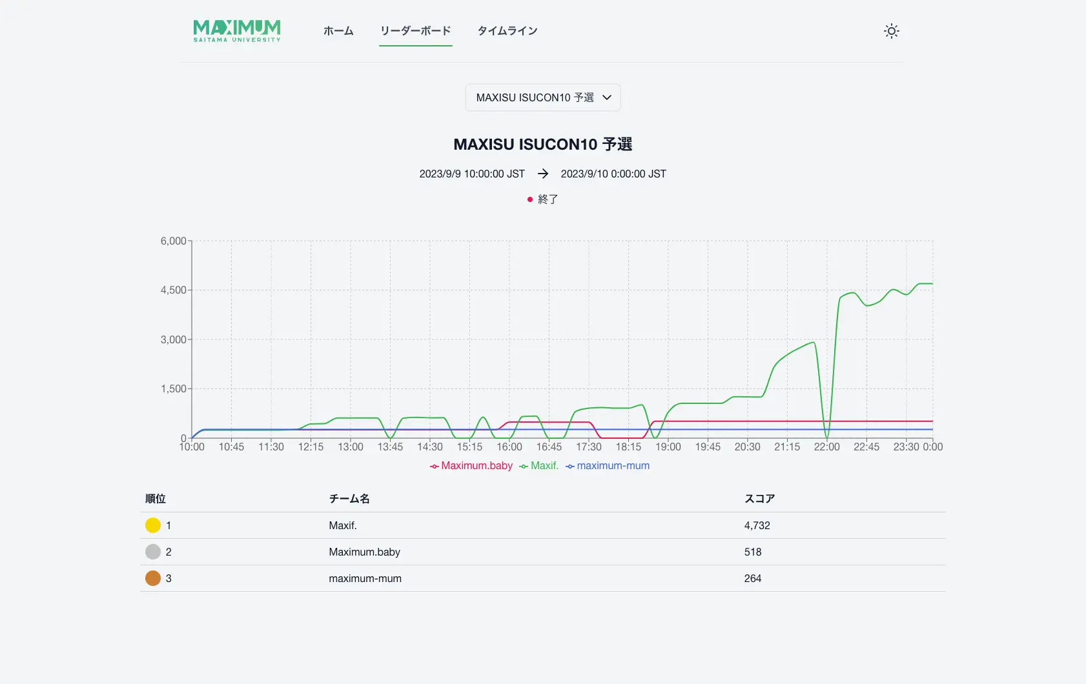Click the 順位 column header
This screenshot has width=1086, height=684.
coord(156,499)
